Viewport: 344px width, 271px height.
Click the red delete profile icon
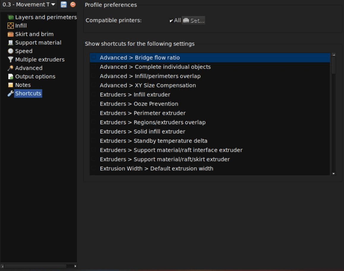pyautogui.click(x=73, y=4)
